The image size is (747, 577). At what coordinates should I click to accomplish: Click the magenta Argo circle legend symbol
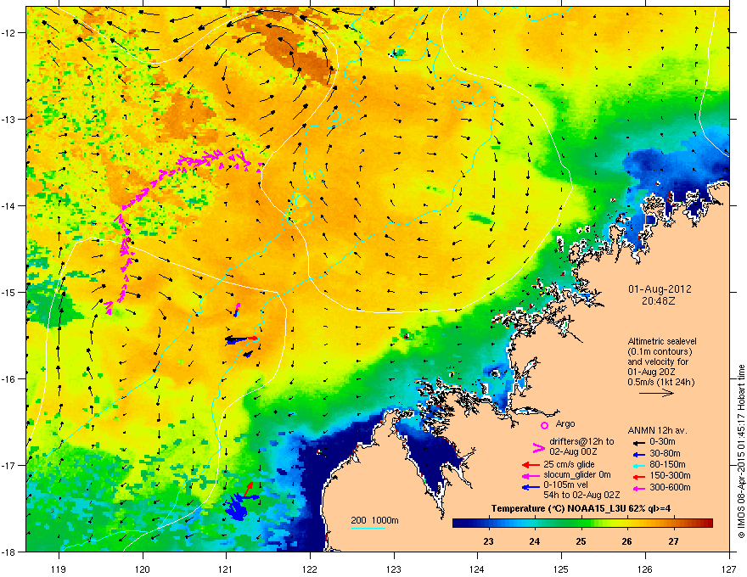544,425
